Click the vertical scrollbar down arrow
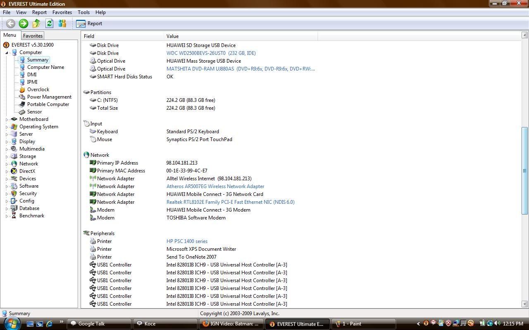 tap(525, 304)
